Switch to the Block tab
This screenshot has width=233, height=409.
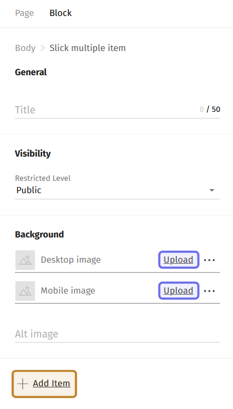pyautogui.click(x=61, y=13)
